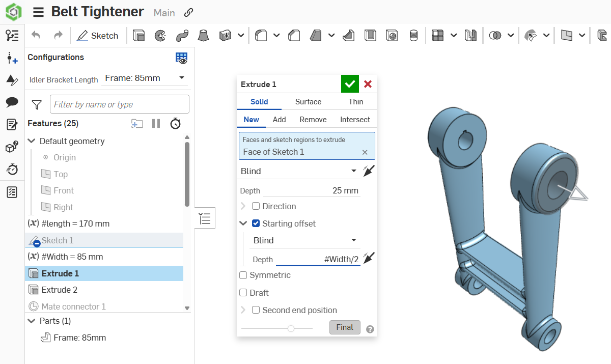Open dropdown next to Boolean tool
Viewport: 611px width, 364px height.
510,36
